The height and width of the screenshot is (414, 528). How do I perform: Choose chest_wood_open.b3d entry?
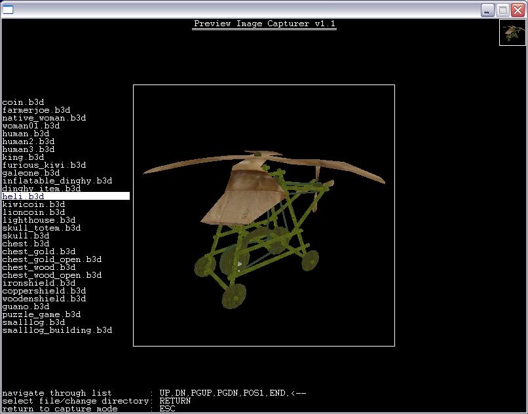coord(52,275)
